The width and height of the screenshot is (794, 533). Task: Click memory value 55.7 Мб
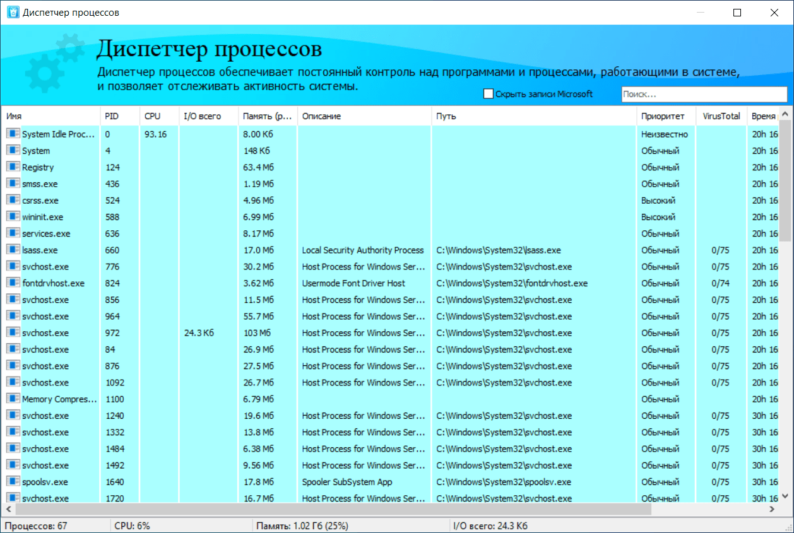click(259, 317)
